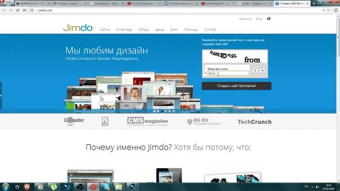Refresh the captcha image

coord(255,71)
